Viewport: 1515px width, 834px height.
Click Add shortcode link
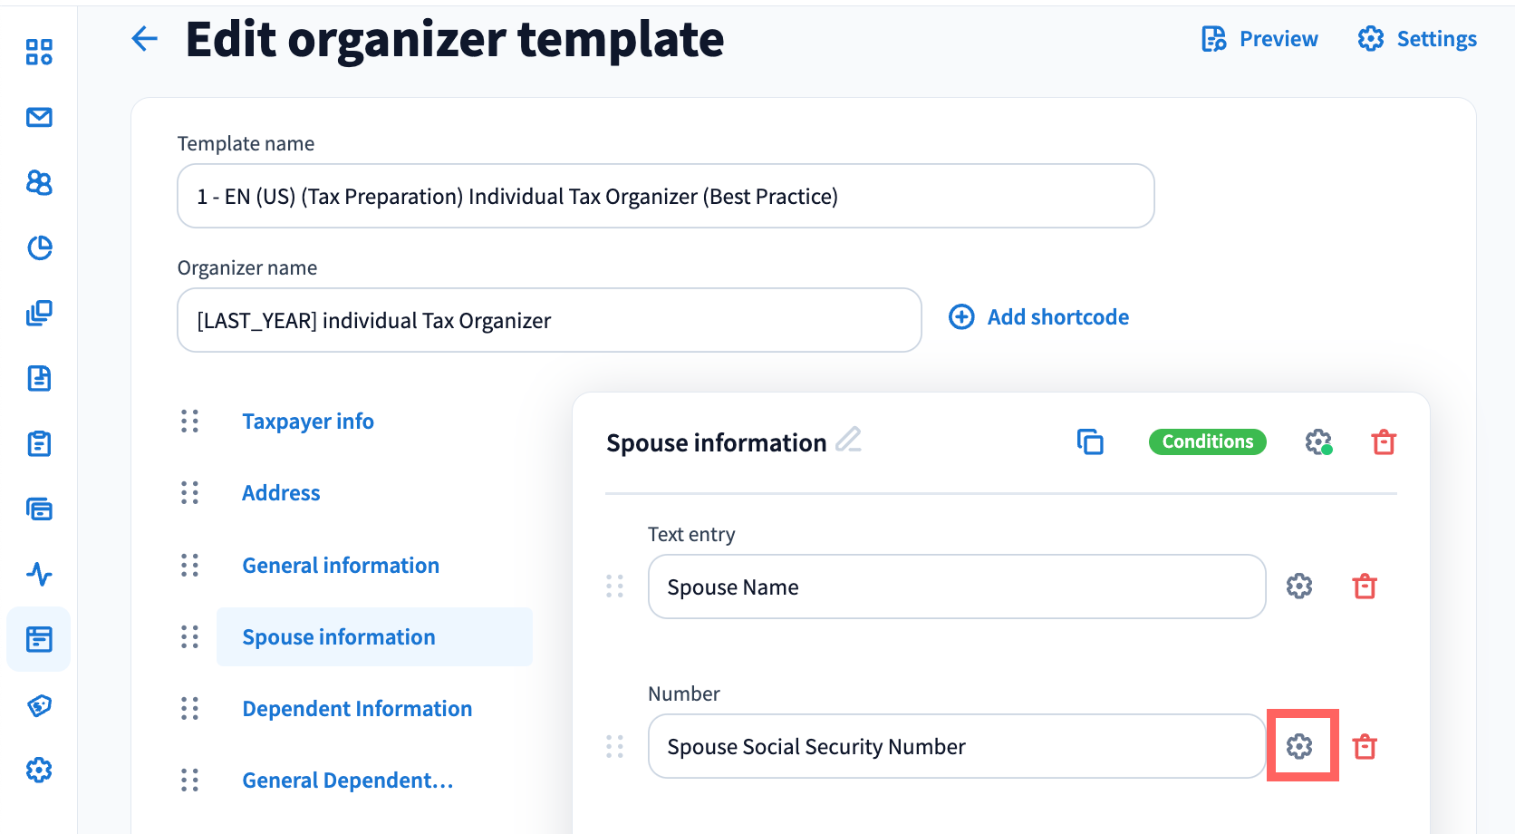tap(1039, 317)
